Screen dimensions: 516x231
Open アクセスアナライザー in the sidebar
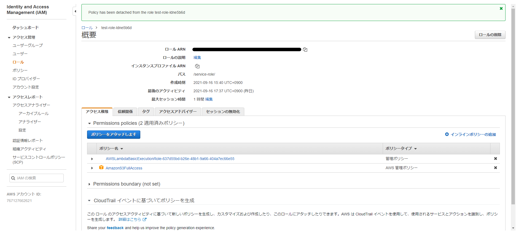click(31, 105)
